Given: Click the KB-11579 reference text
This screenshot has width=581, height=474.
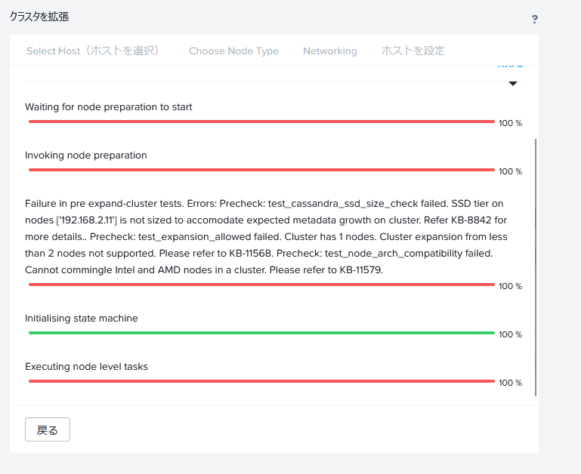Looking at the screenshot, I should click(361, 270).
